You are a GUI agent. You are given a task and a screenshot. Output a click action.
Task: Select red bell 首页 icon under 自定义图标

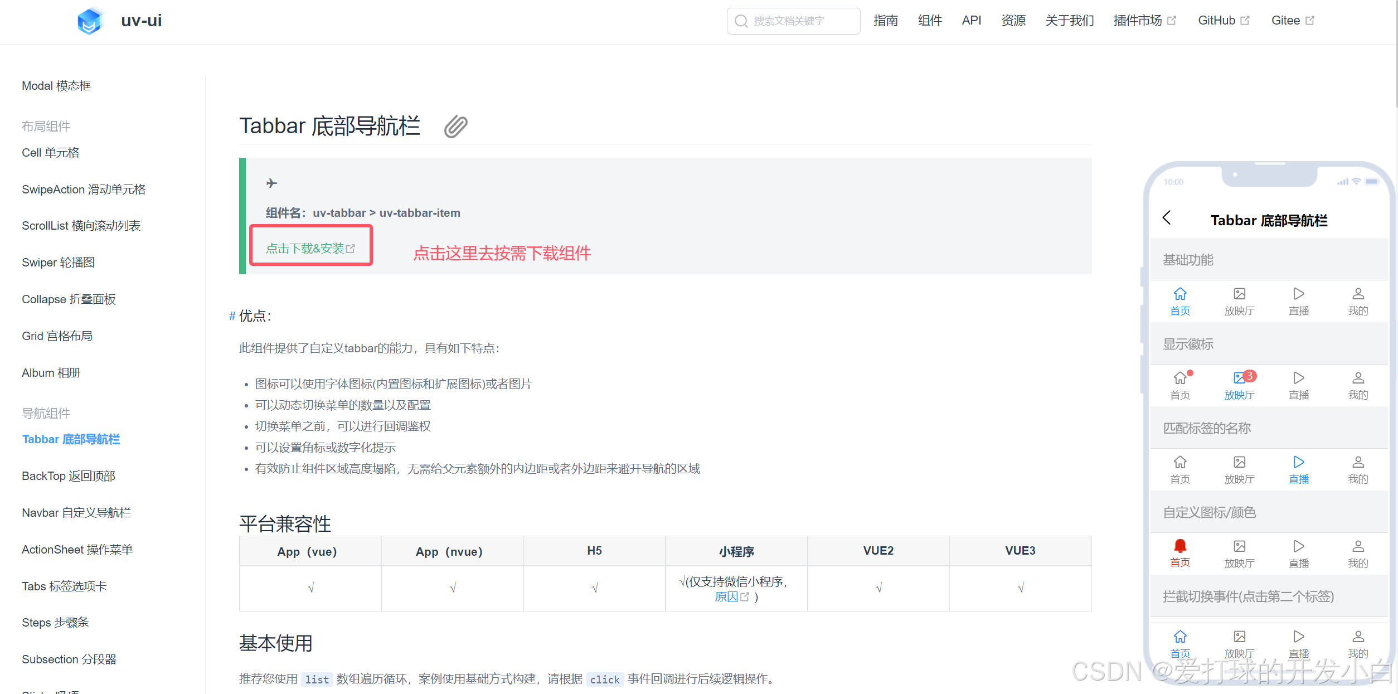click(1180, 546)
